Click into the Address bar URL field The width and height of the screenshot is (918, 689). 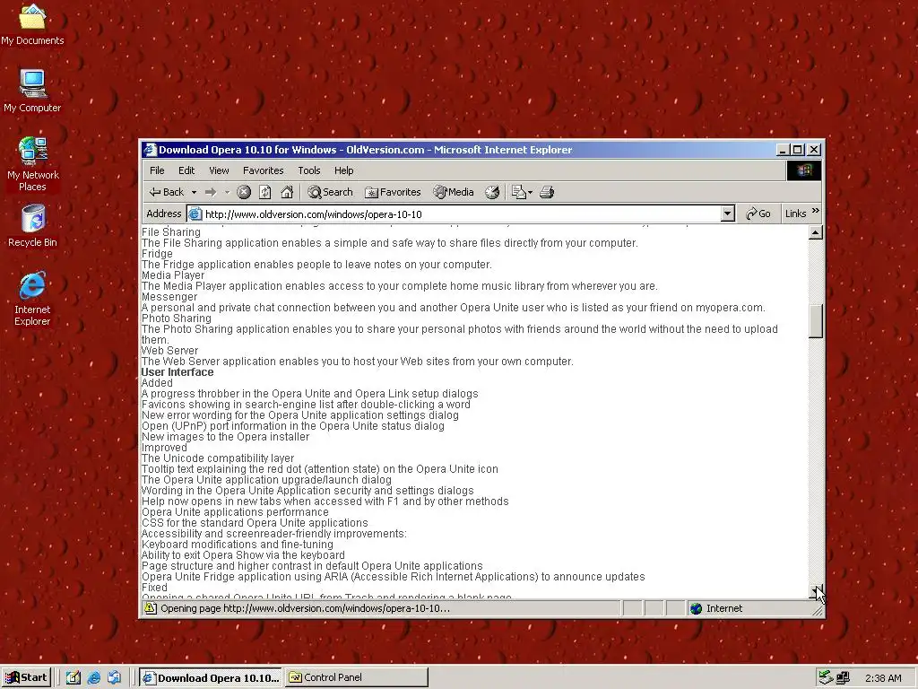click(x=462, y=214)
